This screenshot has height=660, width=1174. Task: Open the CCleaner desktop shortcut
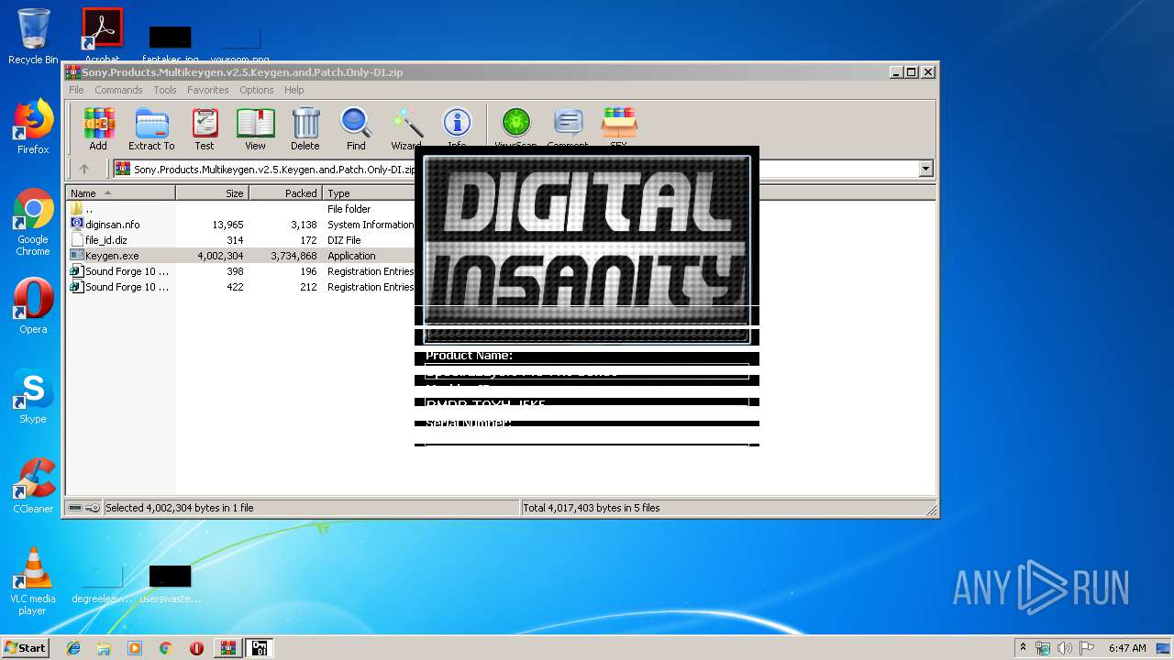(33, 486)
